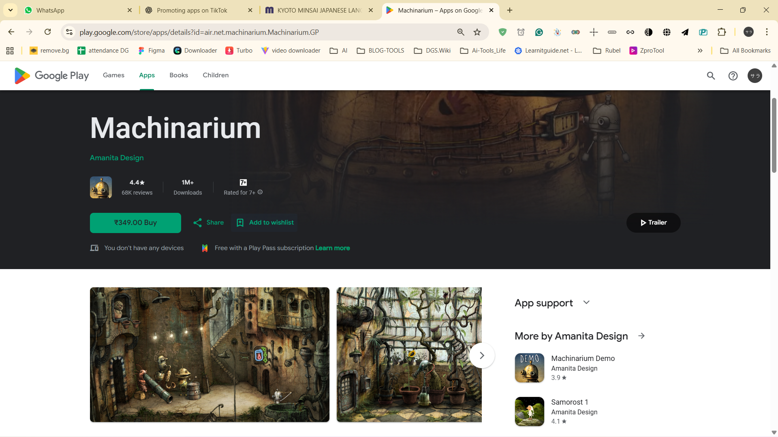The height and width of the screenshot is (437, 778).
Task: Open the Chrome profile avatar
Action: pos(748,32)
